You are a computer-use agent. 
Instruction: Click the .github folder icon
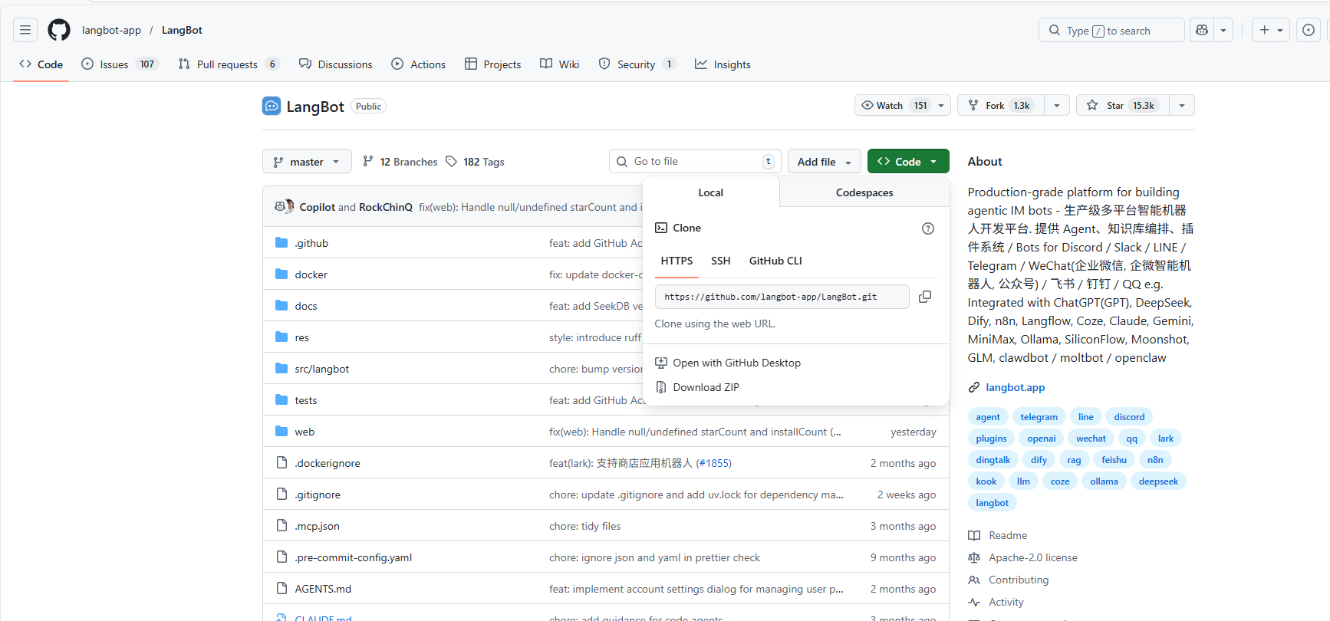281,243
